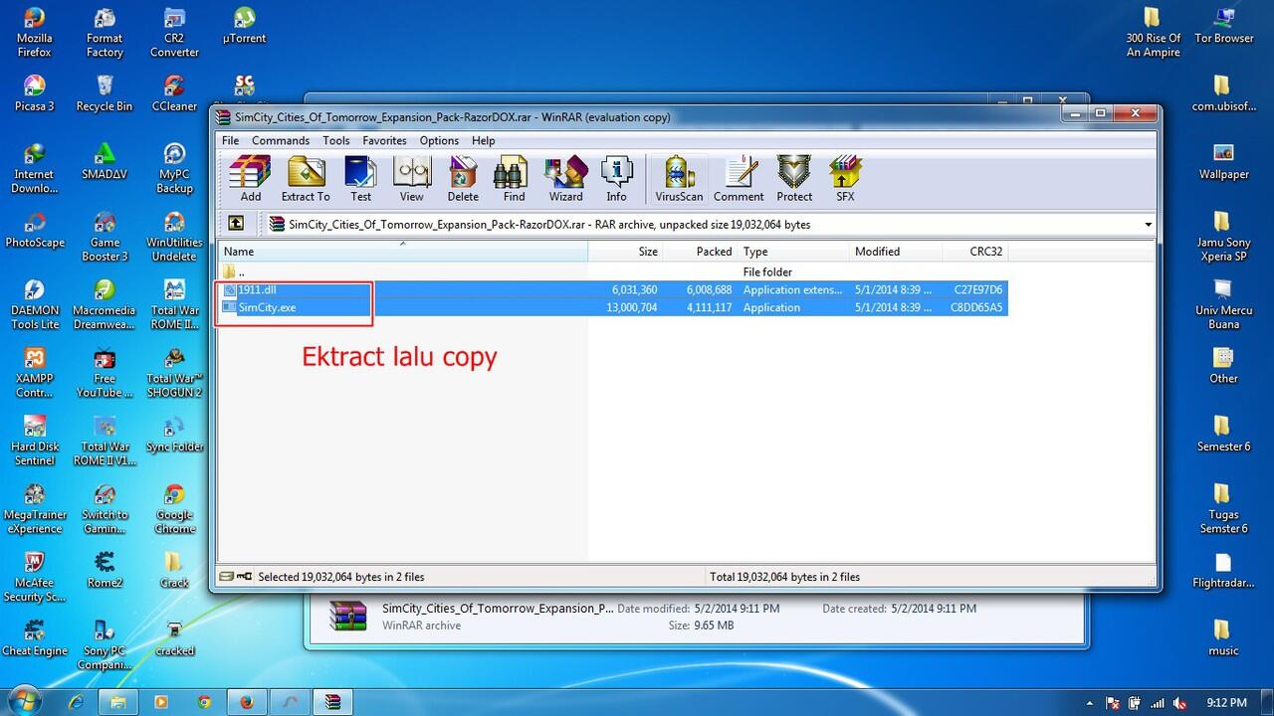The height and width of the screenshot is (716, 1274).
Task: Sort by the Size column header
Action: [625, 252]
